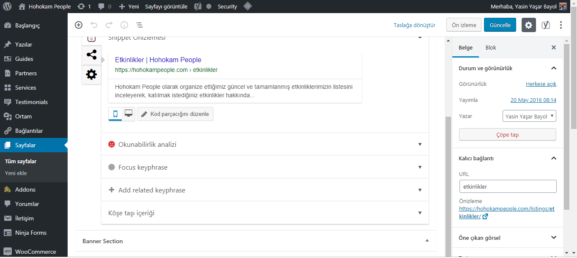Click the Etkinlikler snippet title

pyautogui.click(x=158, y=60)
